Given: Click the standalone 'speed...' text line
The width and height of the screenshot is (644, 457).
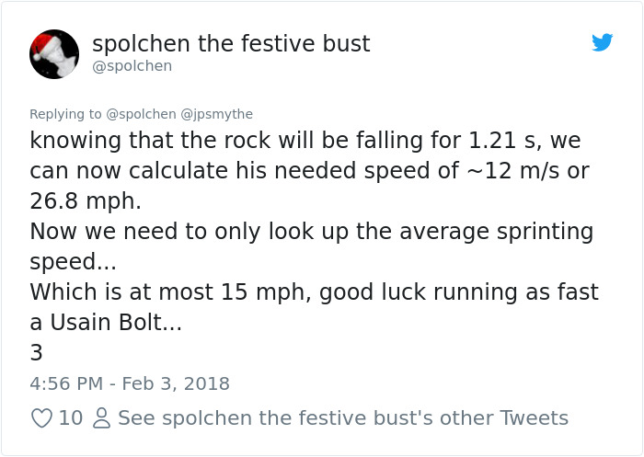Looking at the screenshot, I should 73,262.
